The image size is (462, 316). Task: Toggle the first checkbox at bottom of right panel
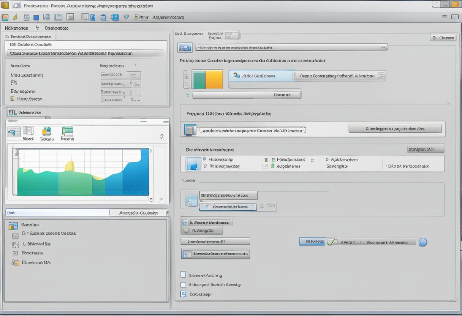click(184, 275)
